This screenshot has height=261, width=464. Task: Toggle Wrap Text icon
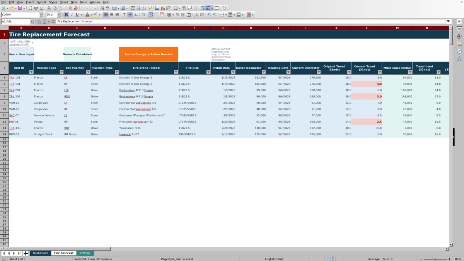click(x=143, y=15)
